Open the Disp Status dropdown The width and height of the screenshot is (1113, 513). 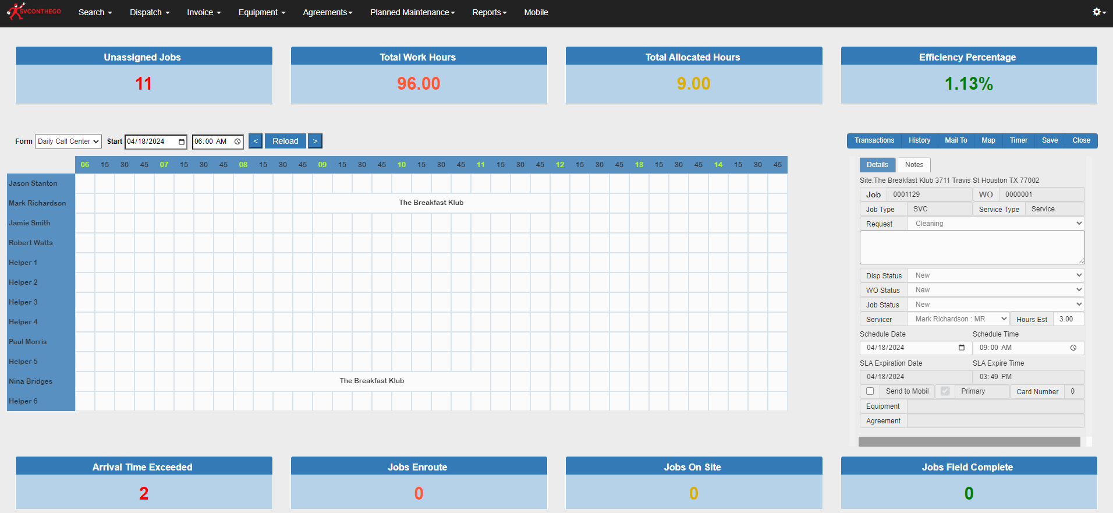coord(996,275)
